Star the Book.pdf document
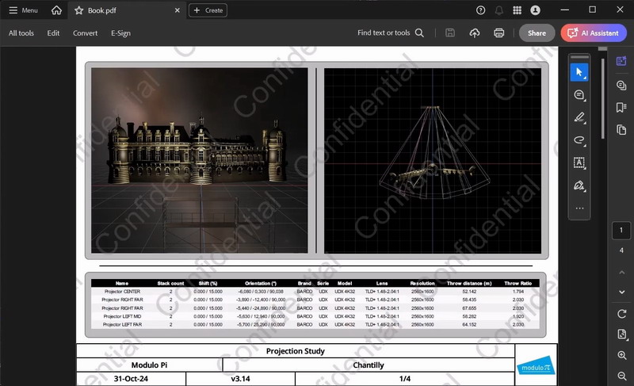Image resolution: width=634 pixels, height=386 pixels. pos(78,10)
